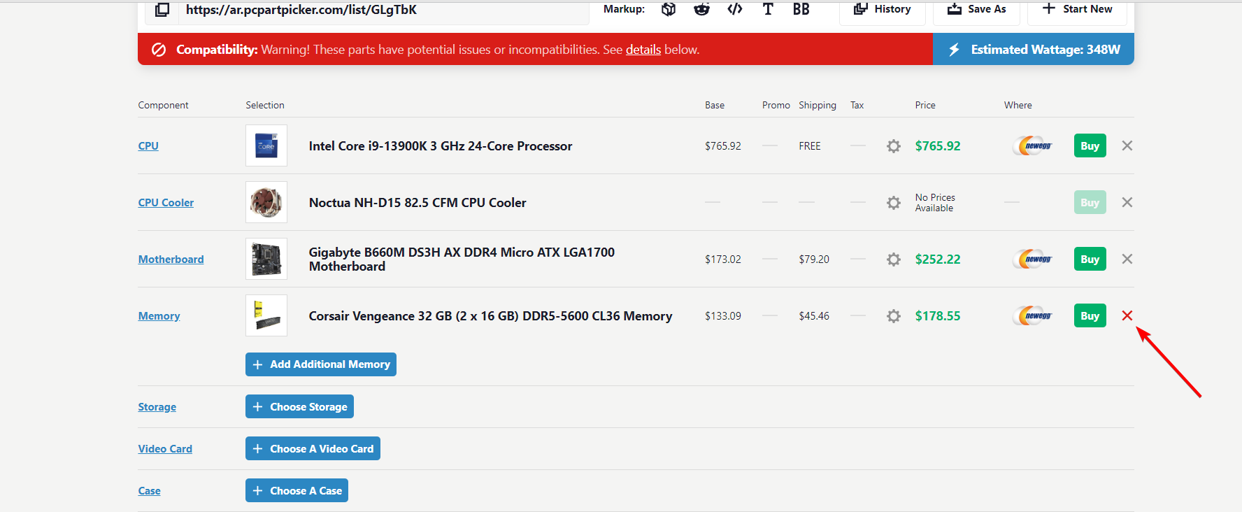Open price settings gear for CPU Cooler row
The width and height of the screenshot is (1242, 512).
click(894, 203)
